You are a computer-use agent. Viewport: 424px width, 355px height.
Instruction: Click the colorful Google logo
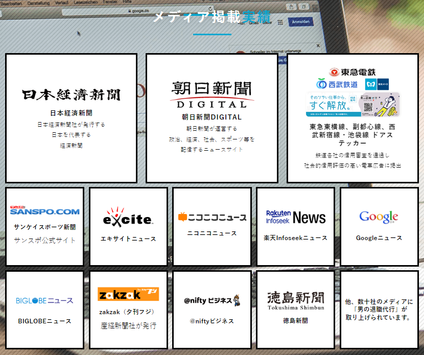379,217
